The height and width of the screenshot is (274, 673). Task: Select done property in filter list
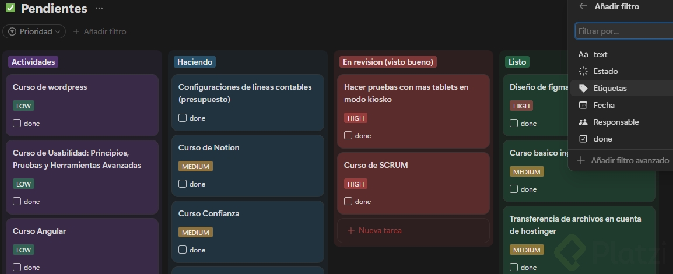point(603,139)
